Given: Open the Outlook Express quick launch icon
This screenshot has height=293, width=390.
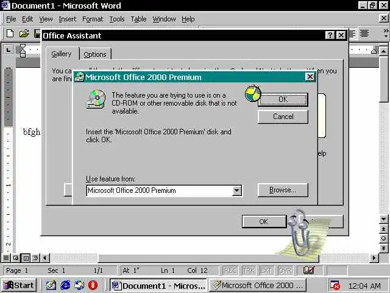Looking at the screenshot, I should [x=79, y=285].
